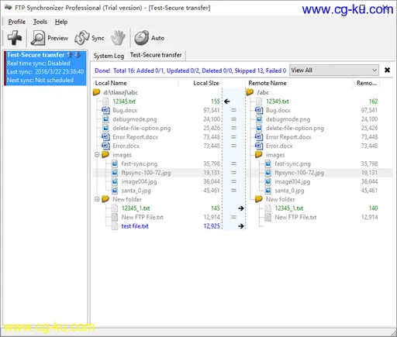The image size is (397, 337).
Task: Click equal sign for debugmode.png row
Action: [233, 119]
